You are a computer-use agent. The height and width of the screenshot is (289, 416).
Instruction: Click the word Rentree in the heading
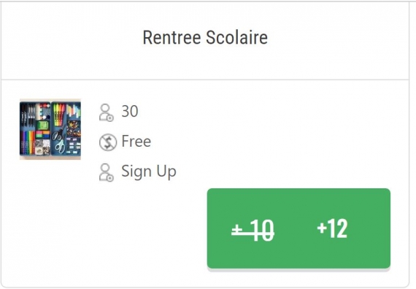click(x=172, y=37)
